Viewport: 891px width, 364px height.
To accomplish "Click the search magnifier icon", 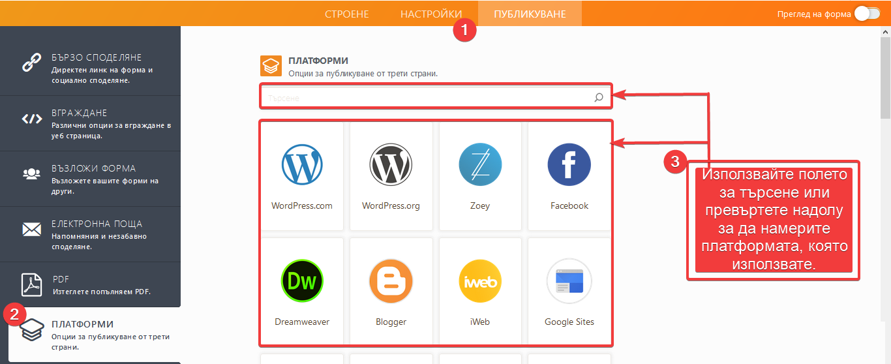I will tap(599, 98).
